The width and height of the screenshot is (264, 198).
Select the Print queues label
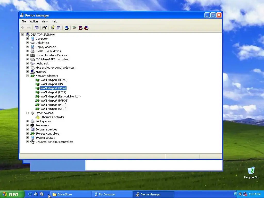click(x=43, y=121)
